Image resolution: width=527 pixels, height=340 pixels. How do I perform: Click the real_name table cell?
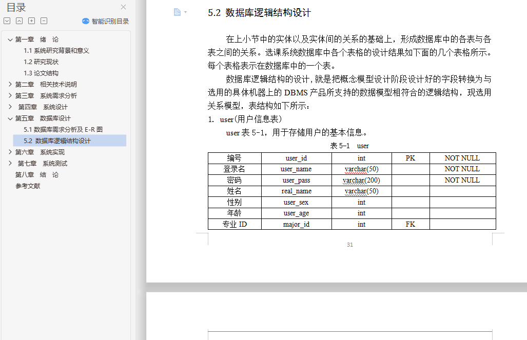tap(297, 191)
